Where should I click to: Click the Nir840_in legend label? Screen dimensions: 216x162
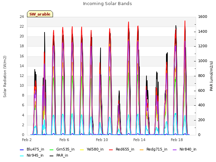click(x=188, y=149)
